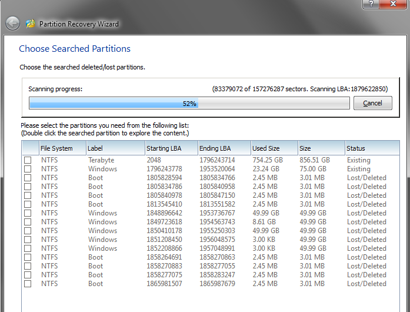Sort partitions by Used Size header
410x312 pixels.
click(x=275, y=148)
